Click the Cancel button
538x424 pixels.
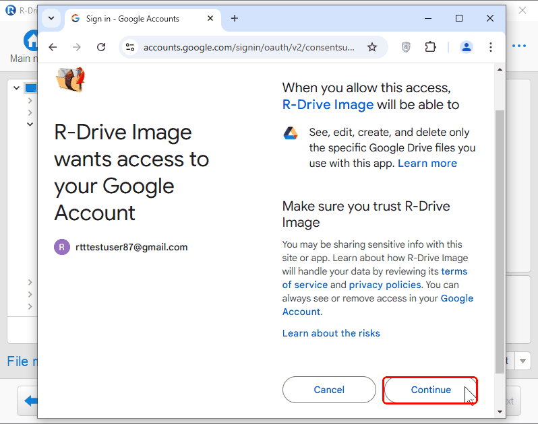pos(329,390)
